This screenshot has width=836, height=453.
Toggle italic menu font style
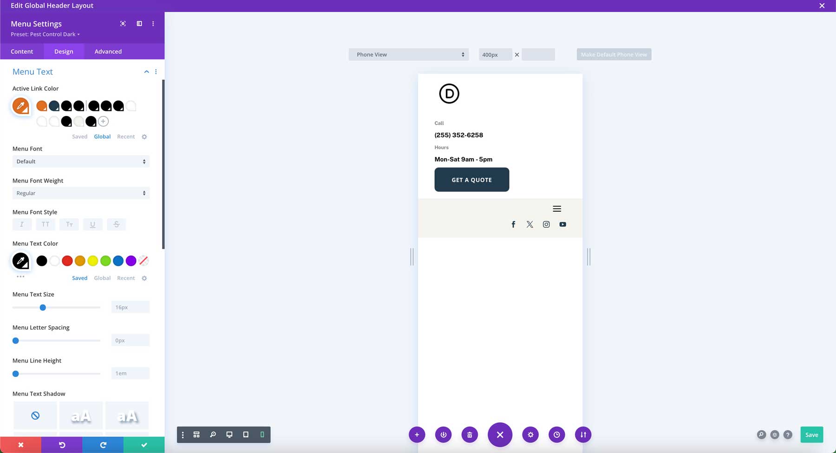[x=22, y=224]
